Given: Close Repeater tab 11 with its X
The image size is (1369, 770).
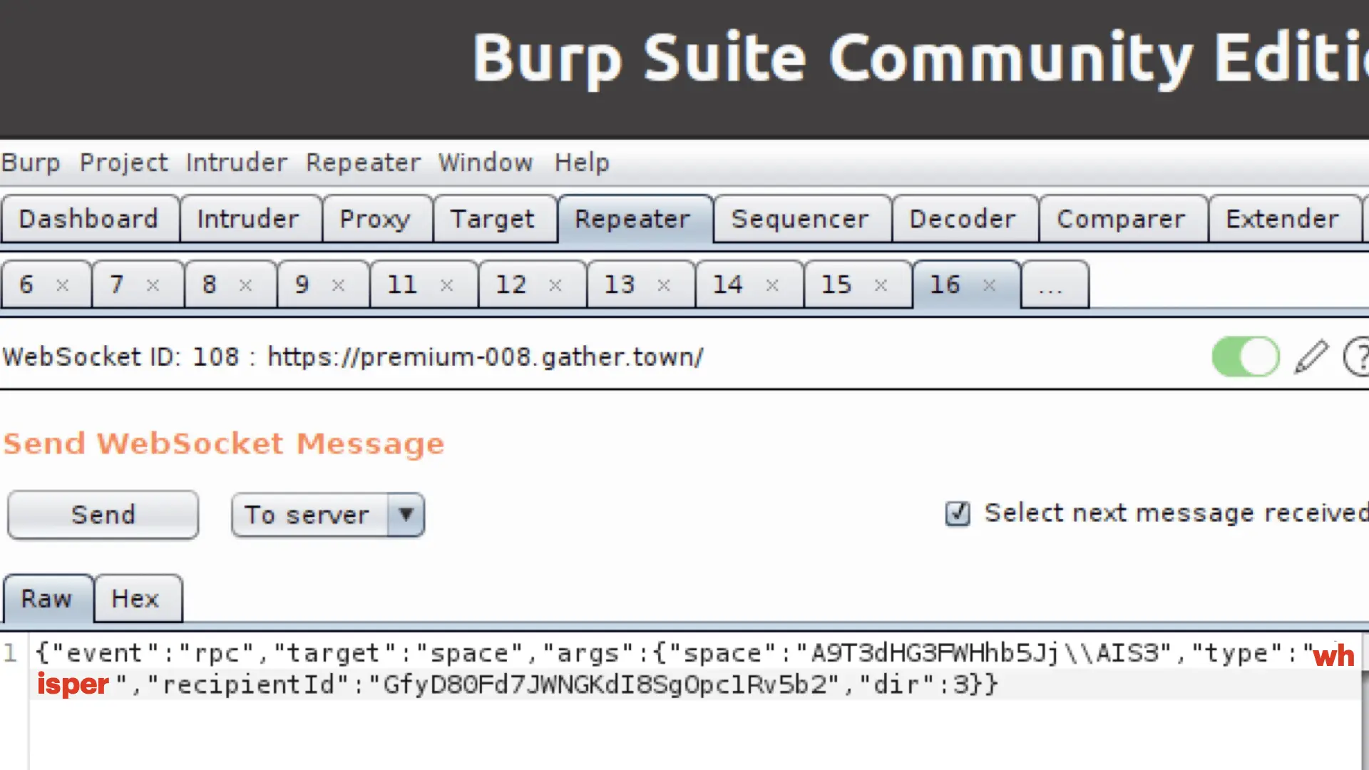Looking at the screenshot, I should pyautogui.click(x=447, y=285).
